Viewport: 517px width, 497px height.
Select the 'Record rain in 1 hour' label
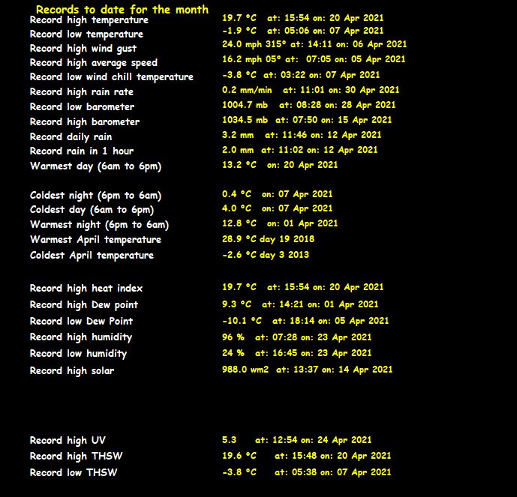[x=82, y=151]
